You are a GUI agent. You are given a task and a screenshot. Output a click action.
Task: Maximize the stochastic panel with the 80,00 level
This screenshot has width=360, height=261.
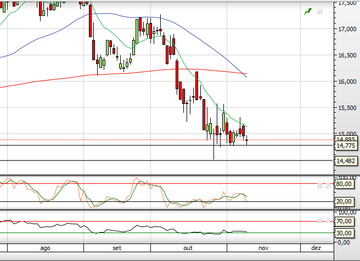[x=319, y=185]
